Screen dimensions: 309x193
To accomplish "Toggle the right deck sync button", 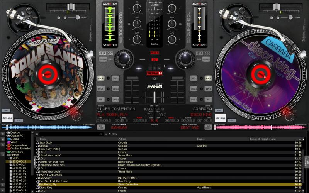I will 231,120.
